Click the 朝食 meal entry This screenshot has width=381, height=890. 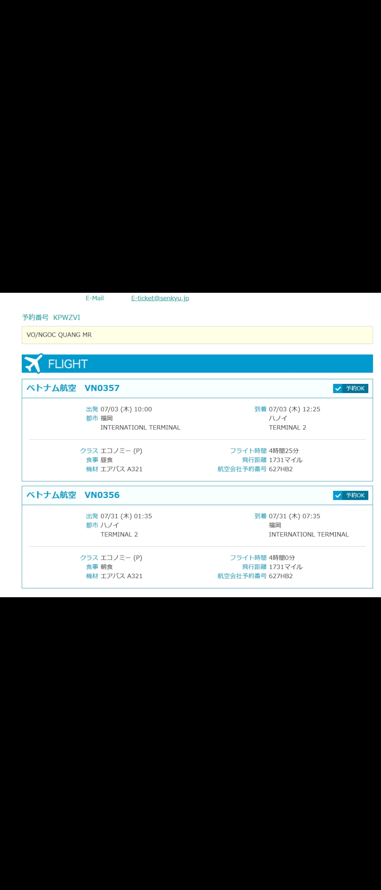point(107,567)
